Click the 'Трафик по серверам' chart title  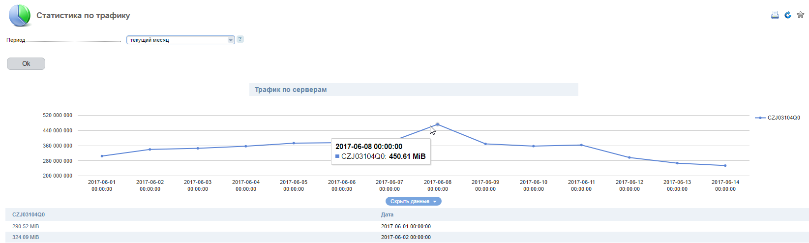[x=291, y=90]
